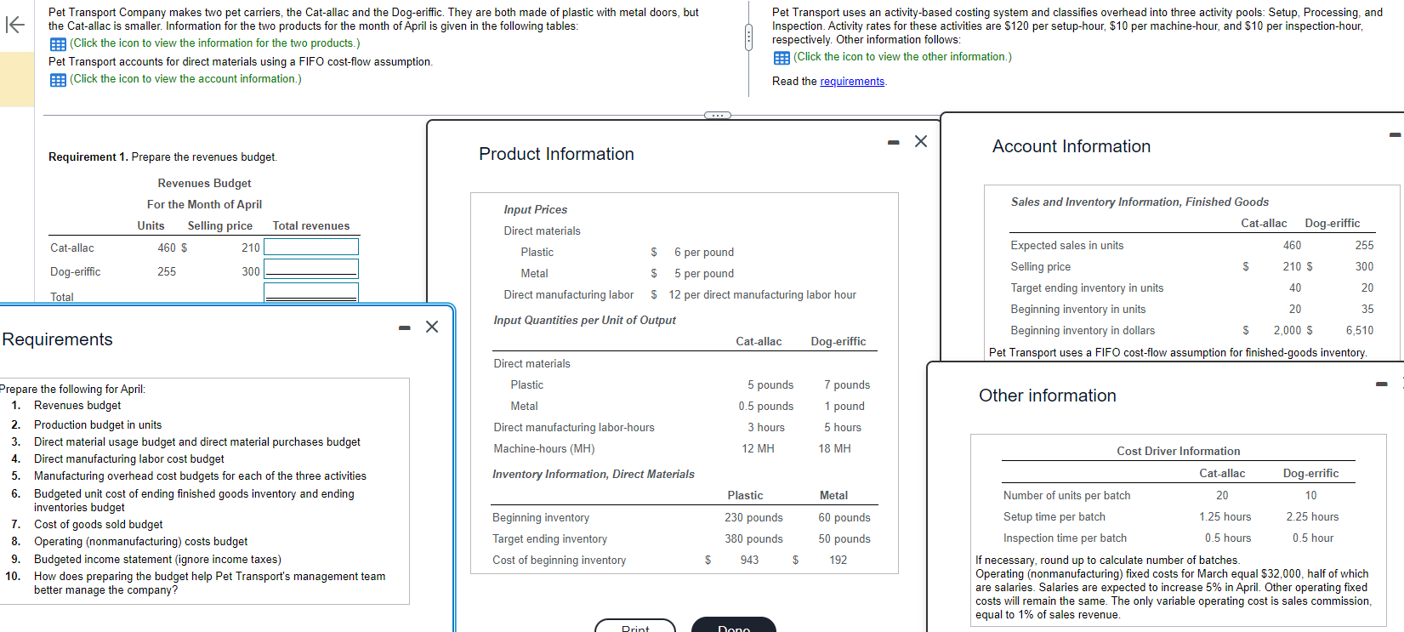Minimize the Other information window
The width and height of the screenshot is (1404, 632).
pyautogui.click(x=1382, y=384)
